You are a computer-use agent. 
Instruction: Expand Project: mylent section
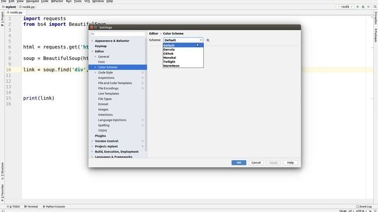coord(92,147)
